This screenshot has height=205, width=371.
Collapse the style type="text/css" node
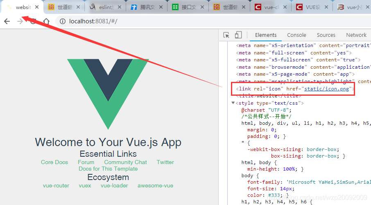tap(233, 103)
